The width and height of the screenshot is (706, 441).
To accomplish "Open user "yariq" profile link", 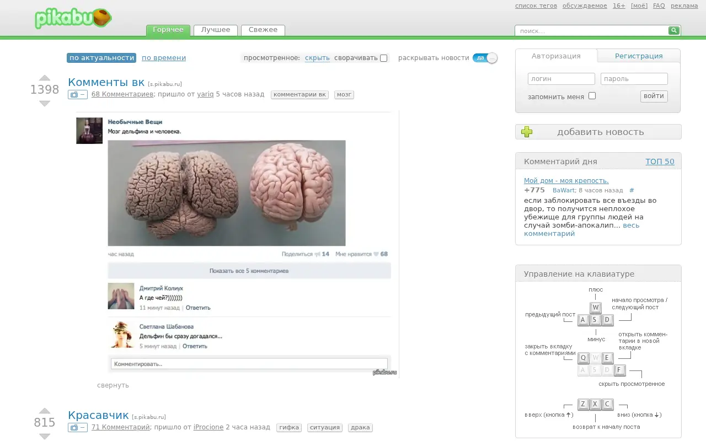I will tap(205, 94).
